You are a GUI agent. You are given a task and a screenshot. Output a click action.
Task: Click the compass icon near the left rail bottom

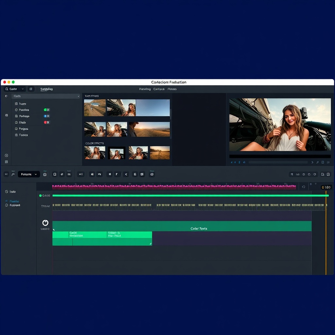tap(7, 155)
